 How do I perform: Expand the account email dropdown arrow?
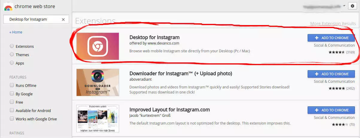[x=344, y=6]
